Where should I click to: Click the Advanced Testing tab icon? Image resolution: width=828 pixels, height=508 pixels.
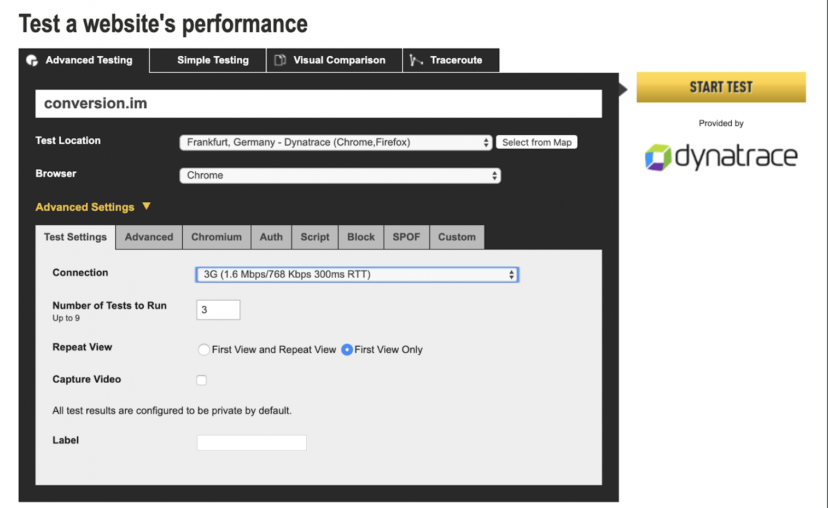(x=32, y=60)
